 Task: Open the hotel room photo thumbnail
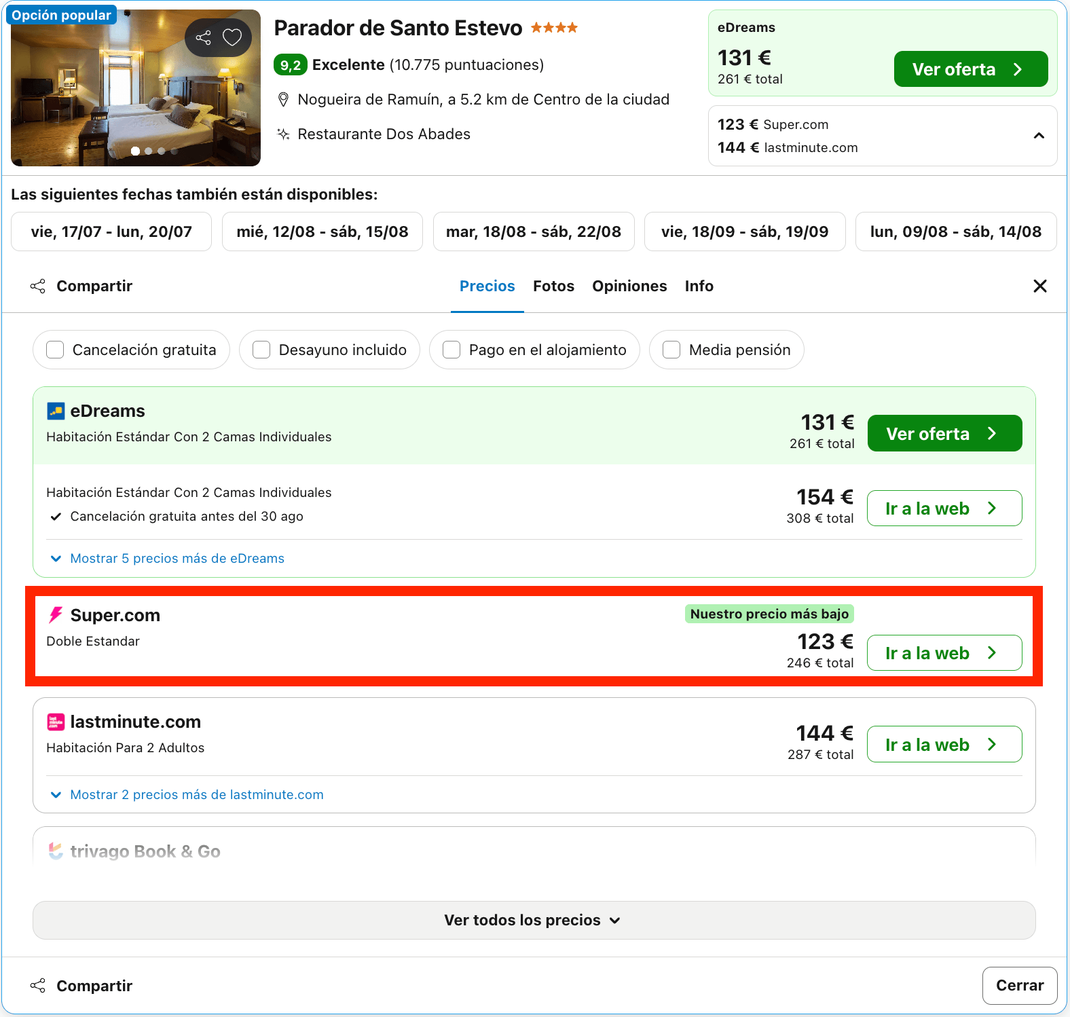[136, 88]
